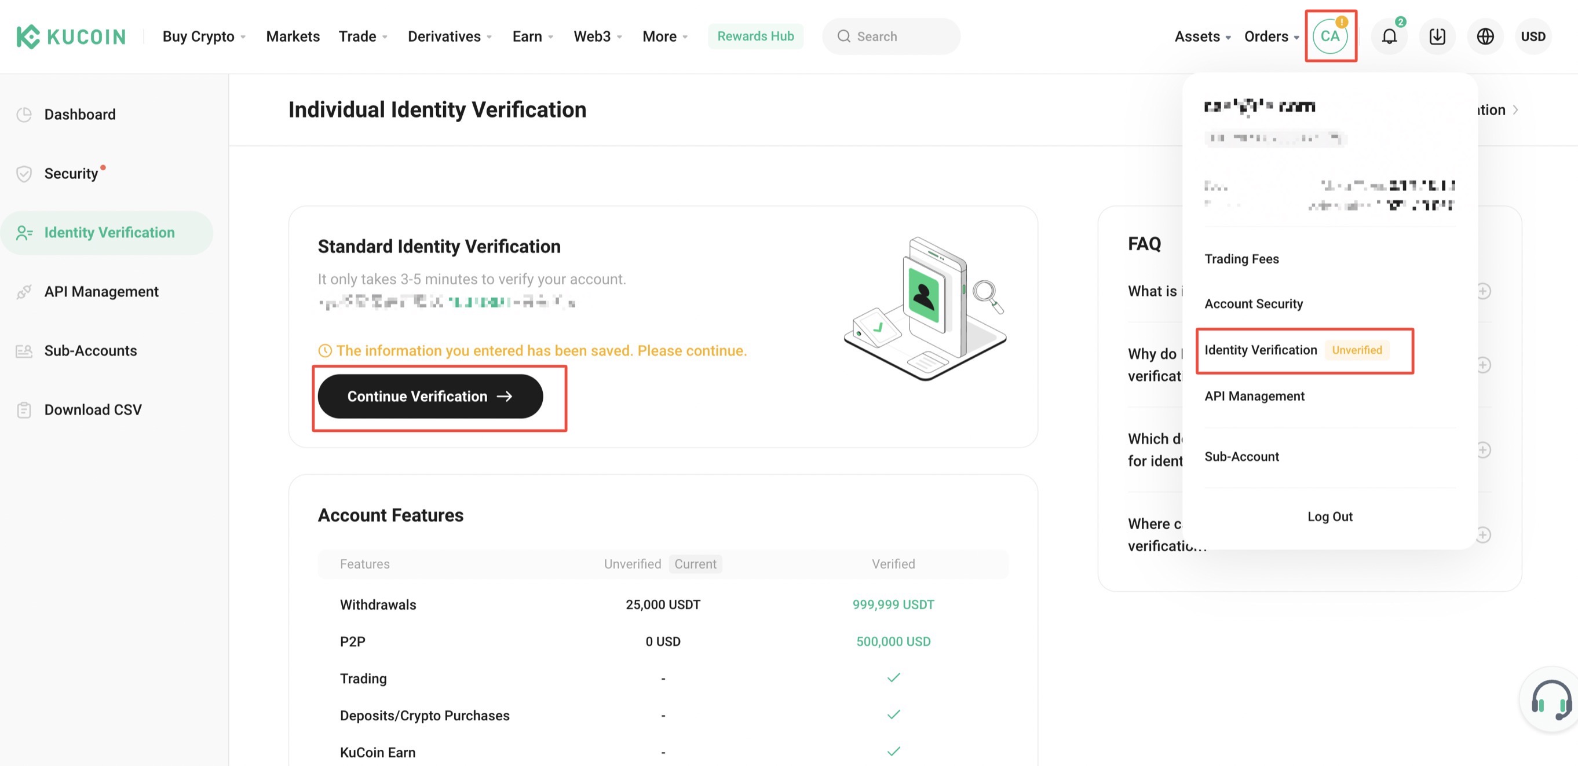Viewport: 1578px width, 766px height.
Task: Open the Markets navigation item
Action: 293,36
